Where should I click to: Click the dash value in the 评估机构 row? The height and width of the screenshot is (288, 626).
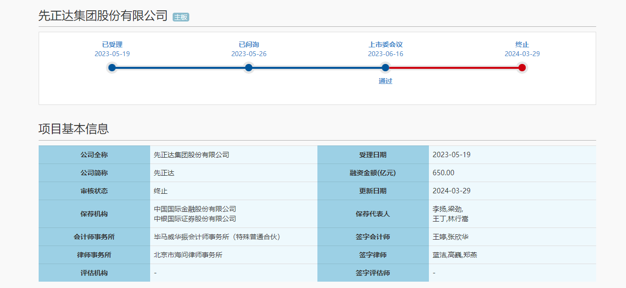point(155,273)
